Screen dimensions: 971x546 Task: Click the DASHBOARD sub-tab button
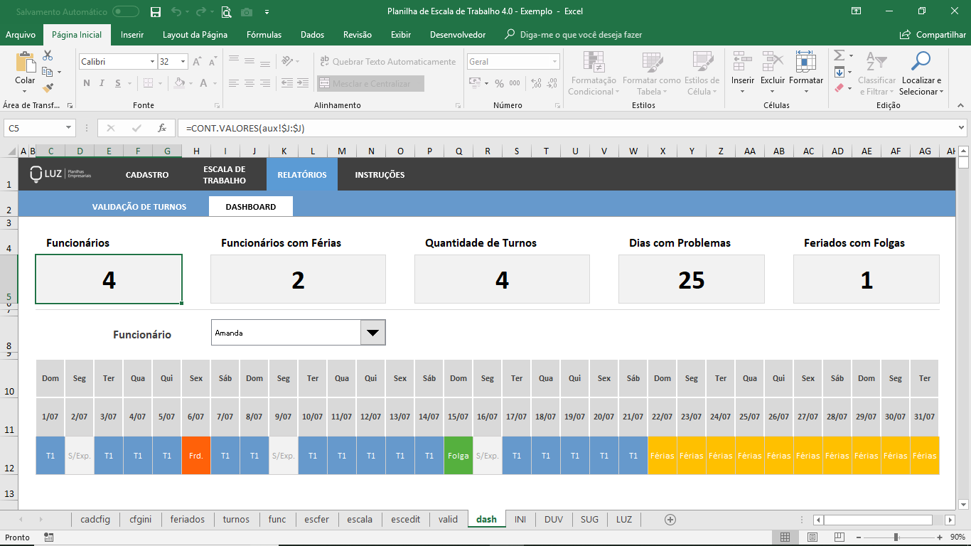click(251, 207)
